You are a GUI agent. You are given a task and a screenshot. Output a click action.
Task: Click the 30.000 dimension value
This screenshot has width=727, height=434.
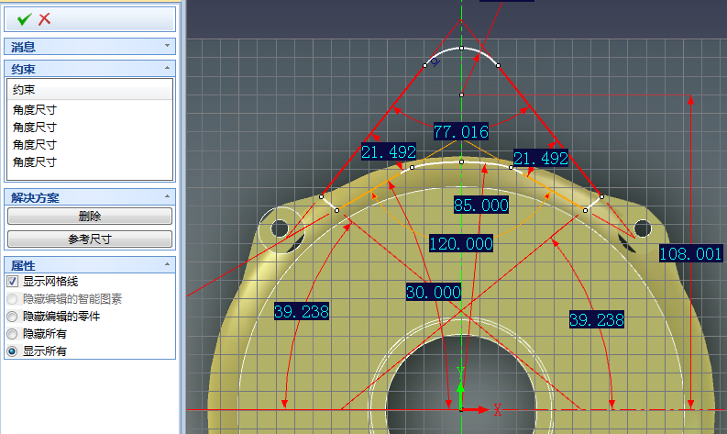click(x=434, y=292)
